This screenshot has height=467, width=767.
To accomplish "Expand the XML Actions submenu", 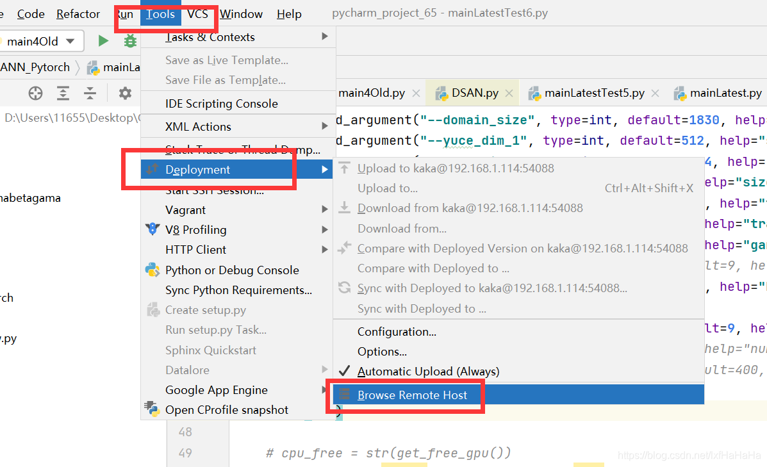I will [x=325, y=126].
